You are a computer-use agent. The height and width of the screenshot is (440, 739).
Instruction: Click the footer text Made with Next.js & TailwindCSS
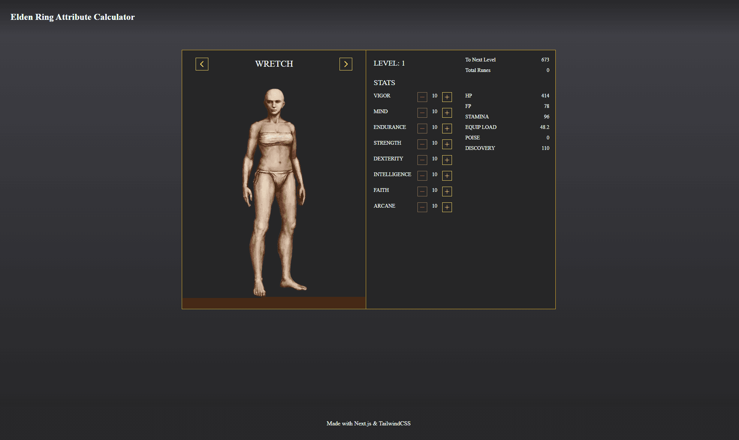pyautogui.click(x=368, y=424)
